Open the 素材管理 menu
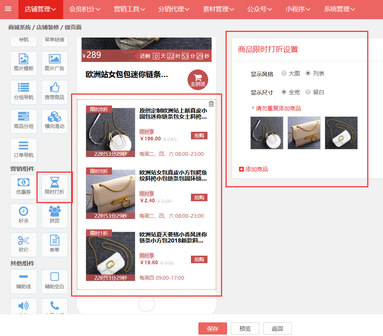The height and width of the screenshot is (336, 383). 218,9
